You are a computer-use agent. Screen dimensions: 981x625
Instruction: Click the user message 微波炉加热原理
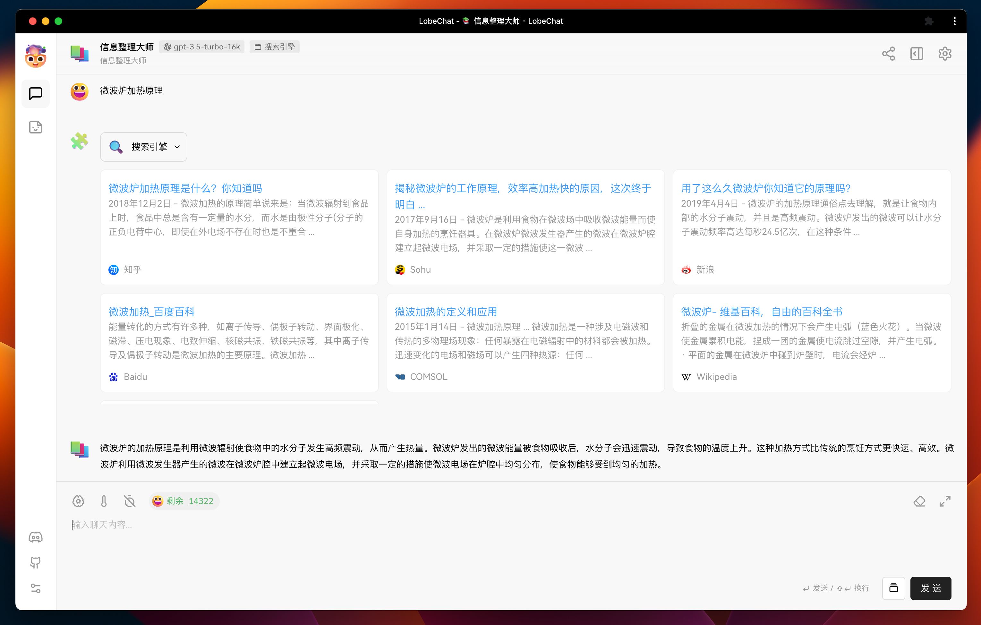coord(132,90)
